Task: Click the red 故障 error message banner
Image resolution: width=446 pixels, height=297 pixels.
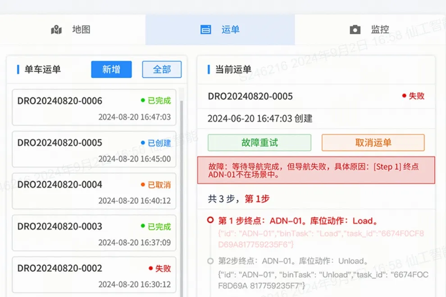Action: tap(316, 170)
